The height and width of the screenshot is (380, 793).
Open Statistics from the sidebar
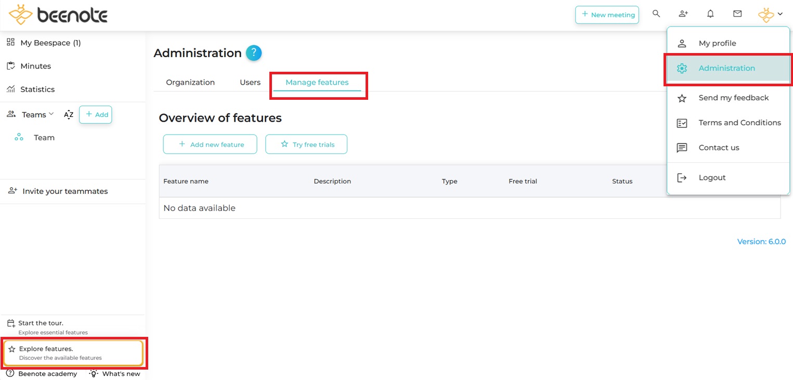[37, 89]
